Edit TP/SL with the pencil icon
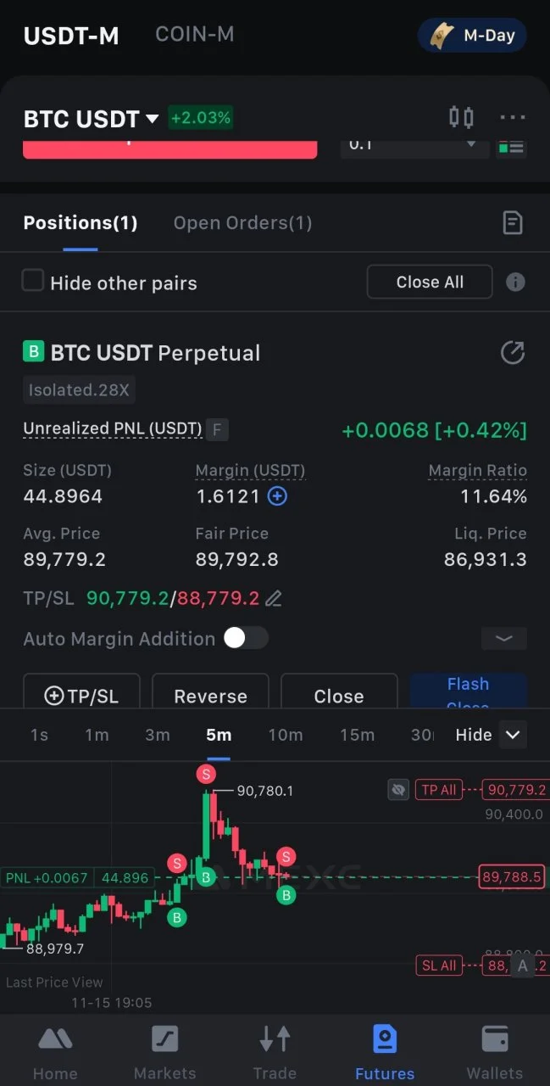The image size is (550, 1086). tap(273, 599)
